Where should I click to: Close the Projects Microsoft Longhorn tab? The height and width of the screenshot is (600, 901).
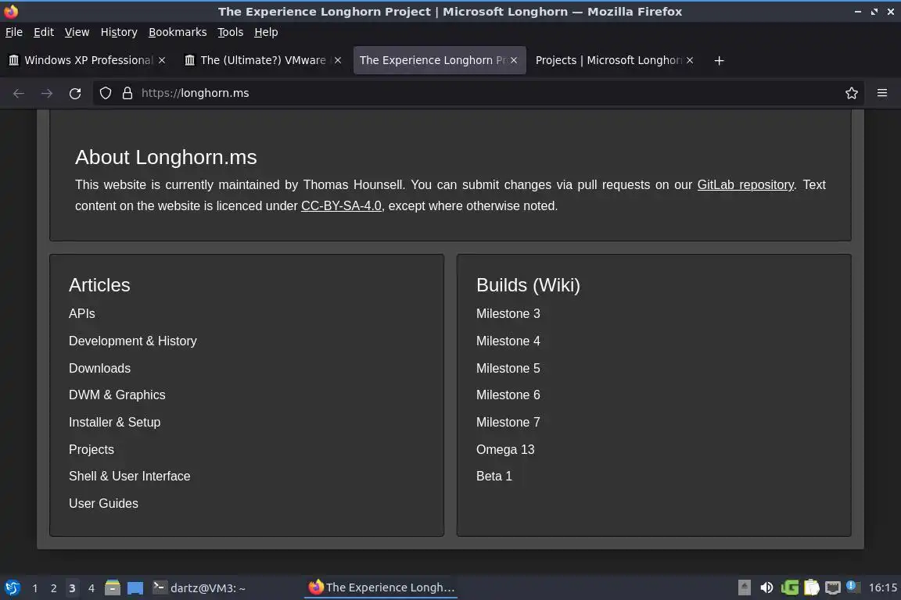pyautogui.click(x=690, y=60)
